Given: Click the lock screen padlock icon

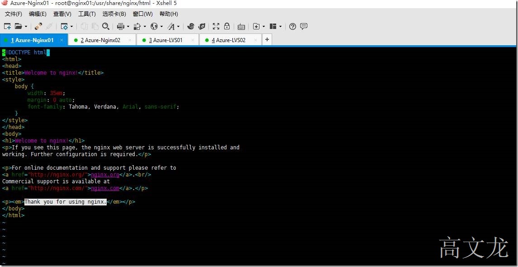Looking at the screenshot, I should pos(227,26).
